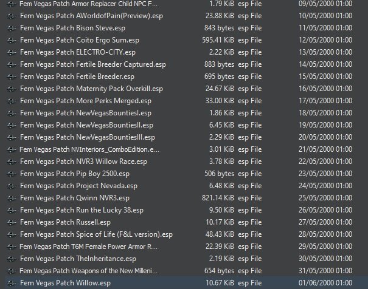Viewport: 368px width, 289px height.
Task: Click the date 20/05/2000 01:00
Action: [x=325, y=137]
